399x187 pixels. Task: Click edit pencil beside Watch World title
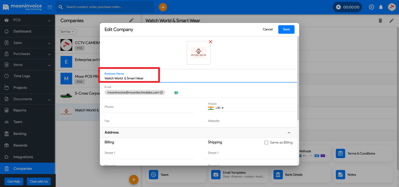click(392, 20)
